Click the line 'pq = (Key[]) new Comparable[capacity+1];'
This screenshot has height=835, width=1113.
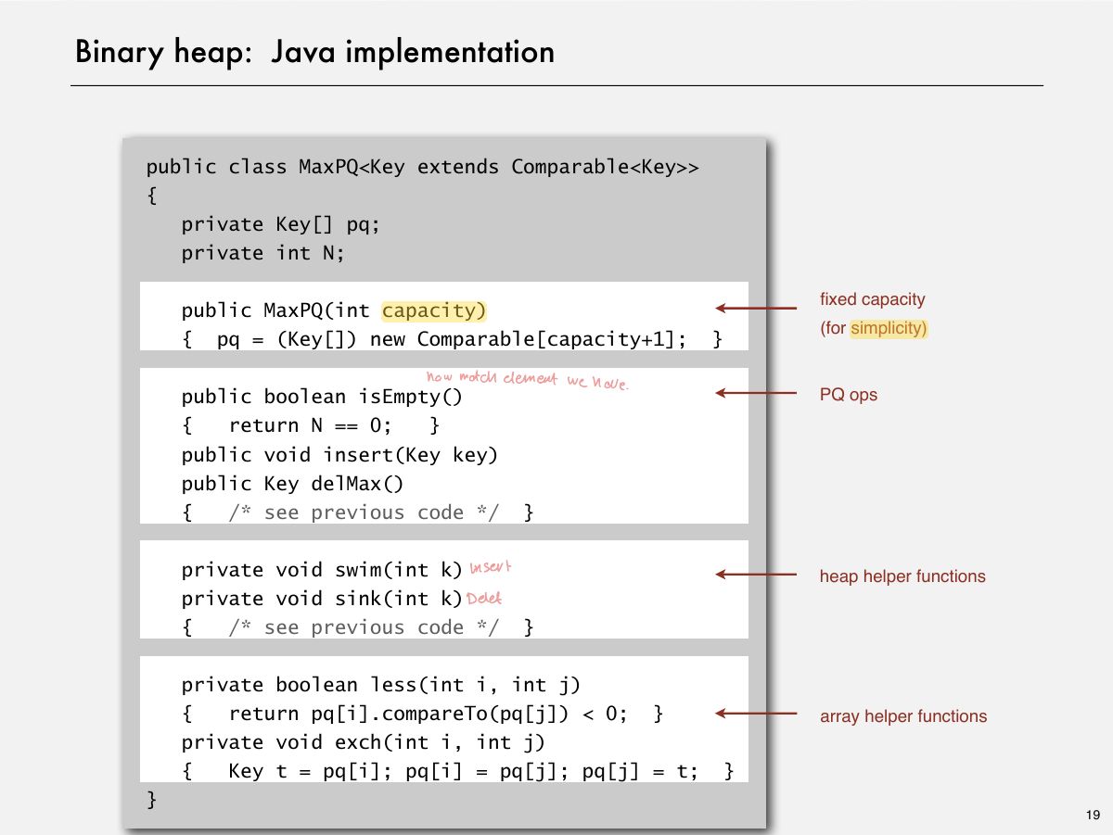pos(453,339)
